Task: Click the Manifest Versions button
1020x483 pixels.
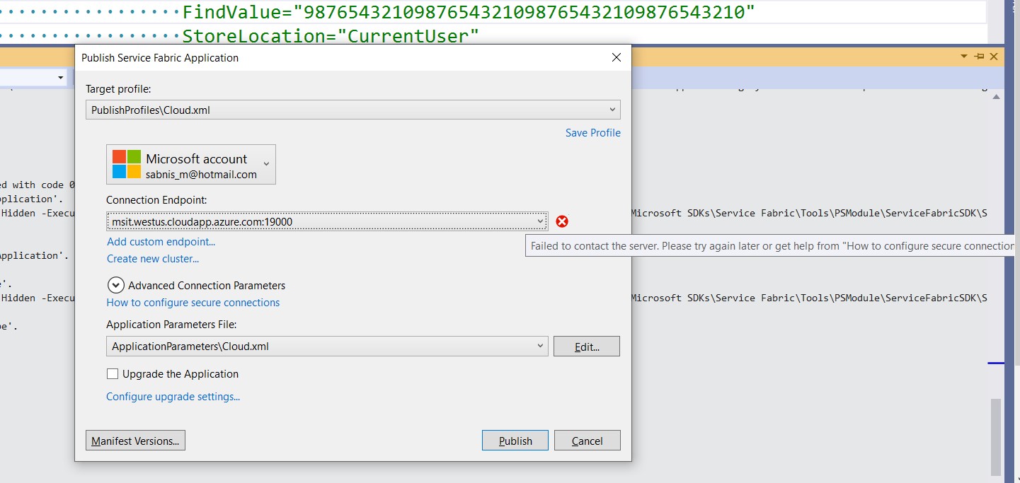Action: coord(135,441)
